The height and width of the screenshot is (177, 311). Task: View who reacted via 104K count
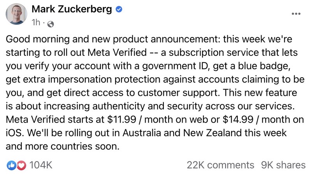click(x=41, y=165)
